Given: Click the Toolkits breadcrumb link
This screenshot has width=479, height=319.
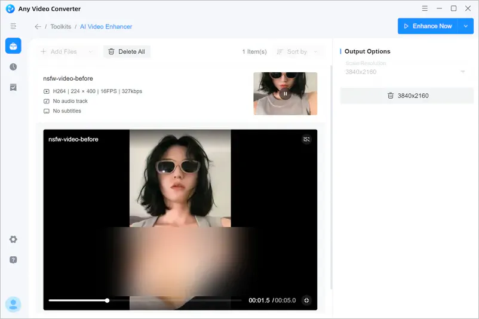Looking at the screenshot, I should [60, 26].
